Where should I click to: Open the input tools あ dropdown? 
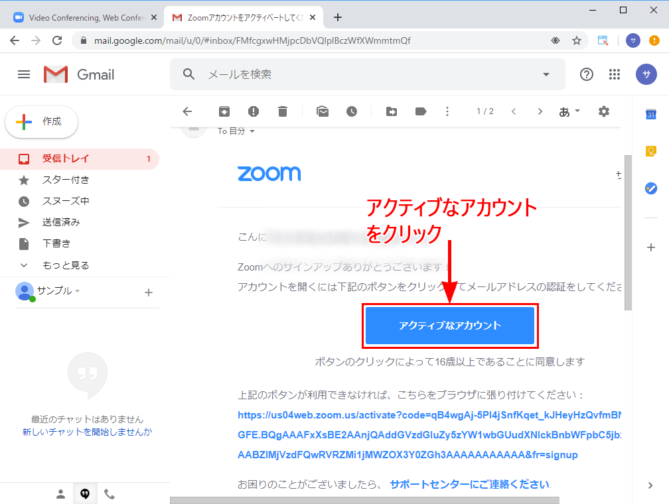[569, 111]
